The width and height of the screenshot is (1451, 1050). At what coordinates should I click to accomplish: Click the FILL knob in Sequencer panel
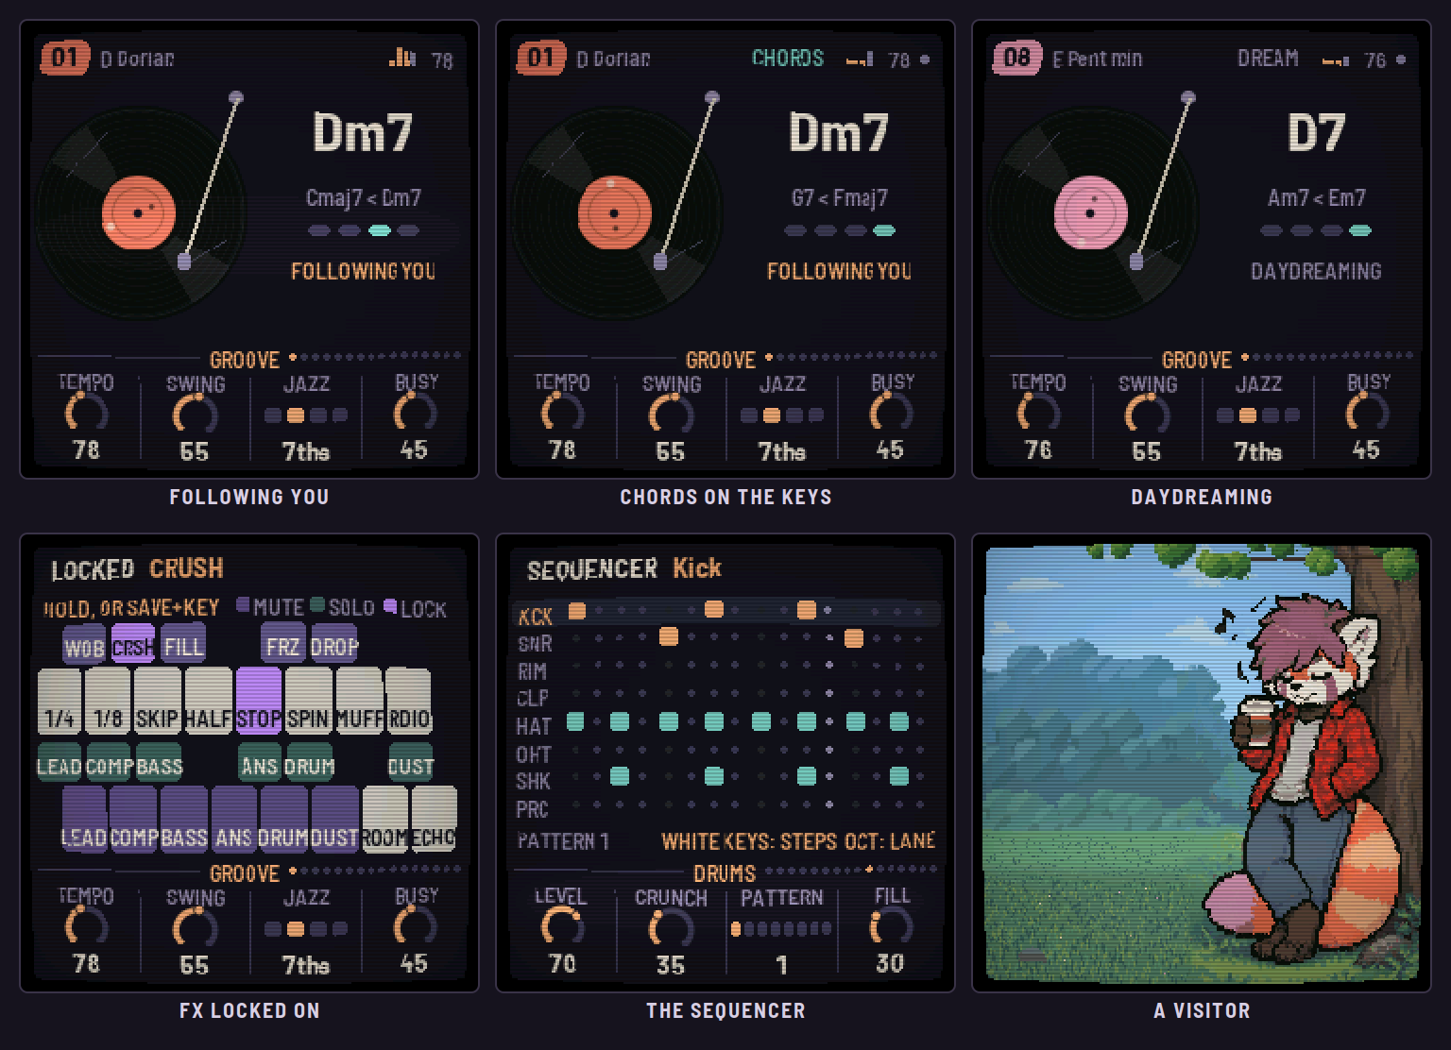coord(890,927)
